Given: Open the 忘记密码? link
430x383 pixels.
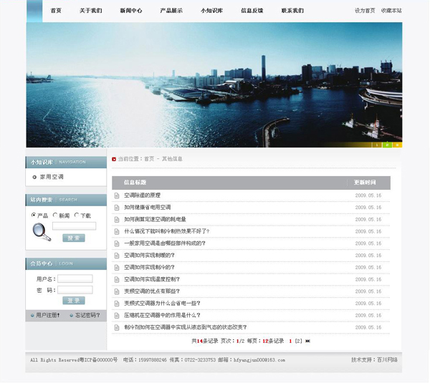Looking at the screenshot, I should point(87,315).
